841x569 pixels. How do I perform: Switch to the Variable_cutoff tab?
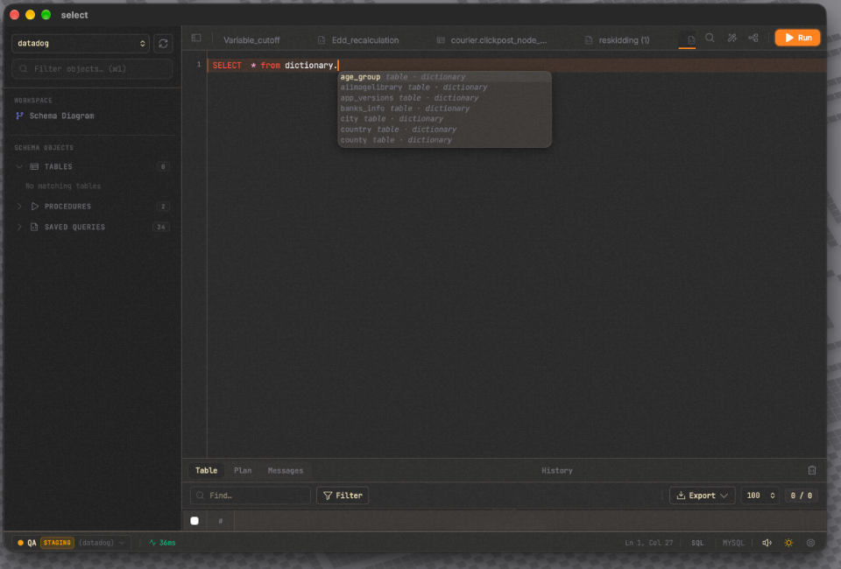pyautogui.click(x=251, y=40)
